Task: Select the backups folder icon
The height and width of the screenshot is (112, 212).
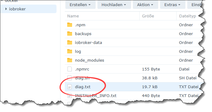Action: click(70, 34)
